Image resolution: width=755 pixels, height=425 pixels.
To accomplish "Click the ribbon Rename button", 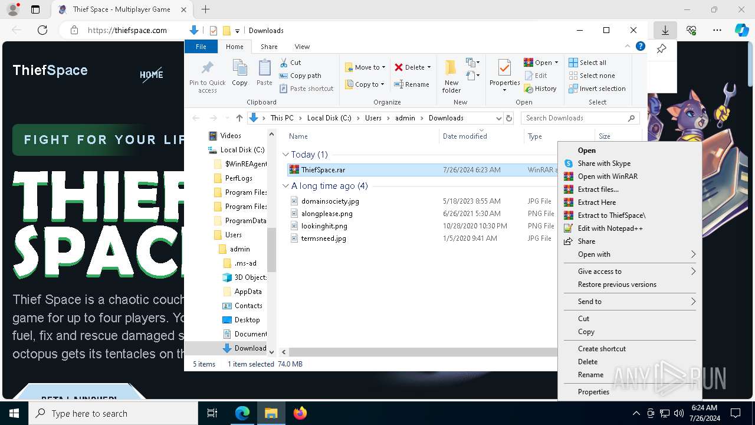I will (x=411, y=84).
